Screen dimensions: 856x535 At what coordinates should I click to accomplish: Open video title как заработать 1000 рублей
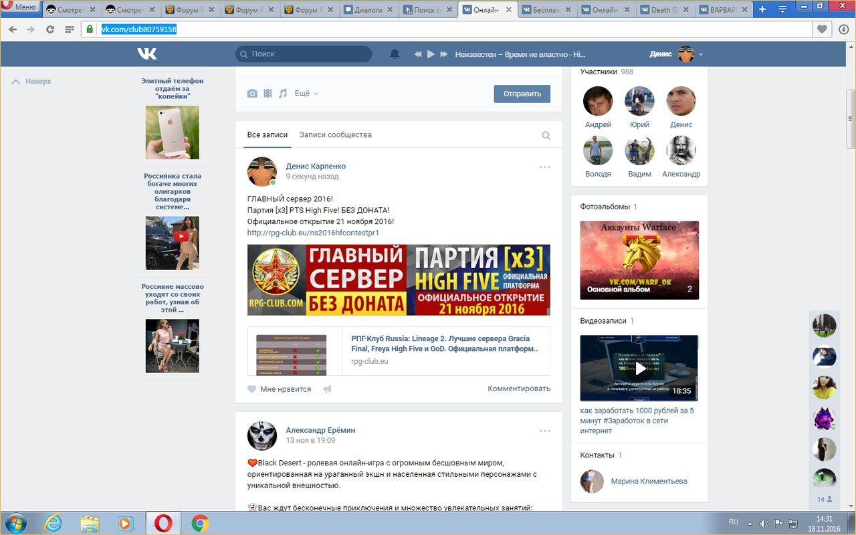click(x=637, y=421)
